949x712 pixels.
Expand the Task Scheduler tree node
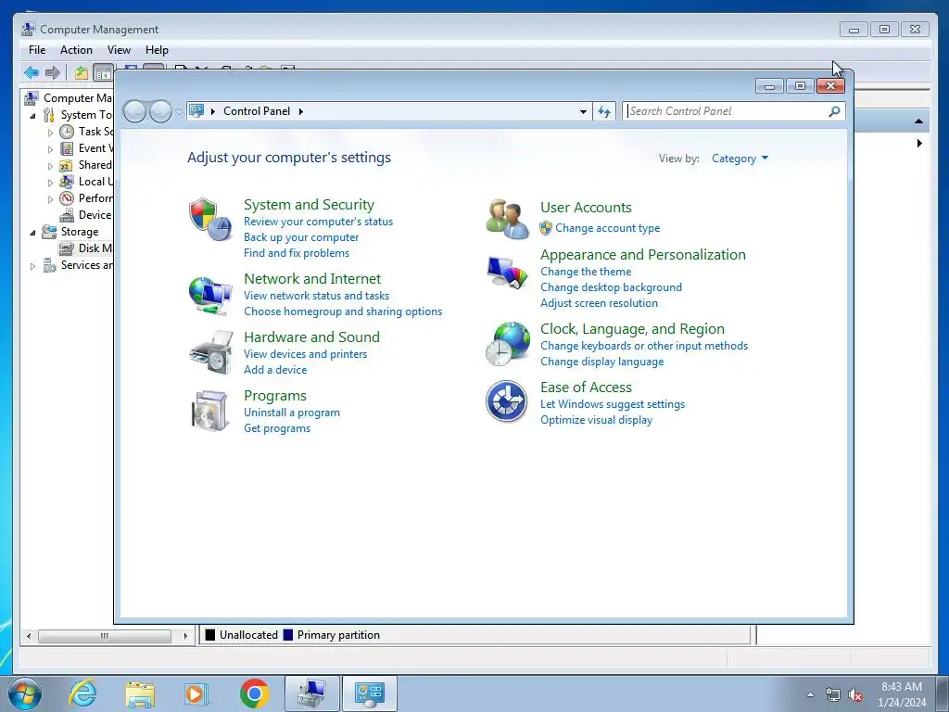[x=50, y=132]
